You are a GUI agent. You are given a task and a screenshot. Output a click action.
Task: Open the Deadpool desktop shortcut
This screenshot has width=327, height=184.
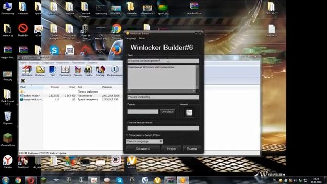point(23,162)
